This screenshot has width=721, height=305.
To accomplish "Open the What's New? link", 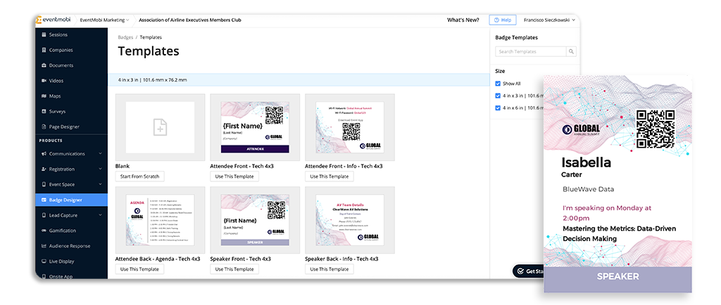I will coord(463,20).
